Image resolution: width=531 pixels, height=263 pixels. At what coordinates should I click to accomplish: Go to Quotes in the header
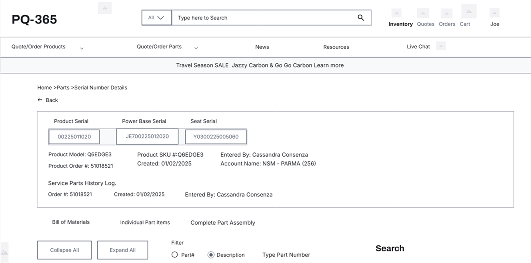426,24
